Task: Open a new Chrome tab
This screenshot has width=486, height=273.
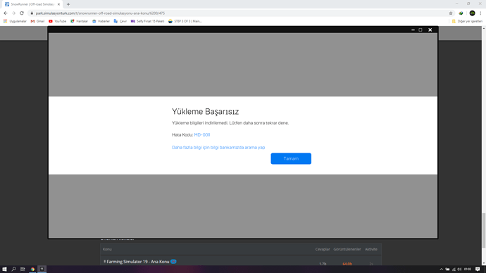Action: [x=68, y=4]
